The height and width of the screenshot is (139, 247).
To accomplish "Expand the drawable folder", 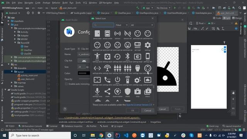I will coord(12,68).
